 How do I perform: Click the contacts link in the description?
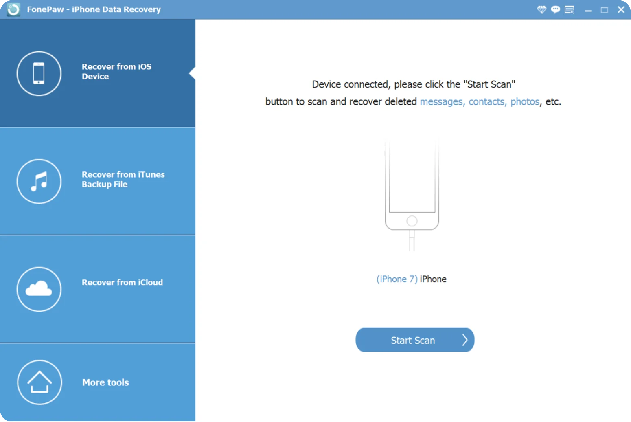point(486,101)
